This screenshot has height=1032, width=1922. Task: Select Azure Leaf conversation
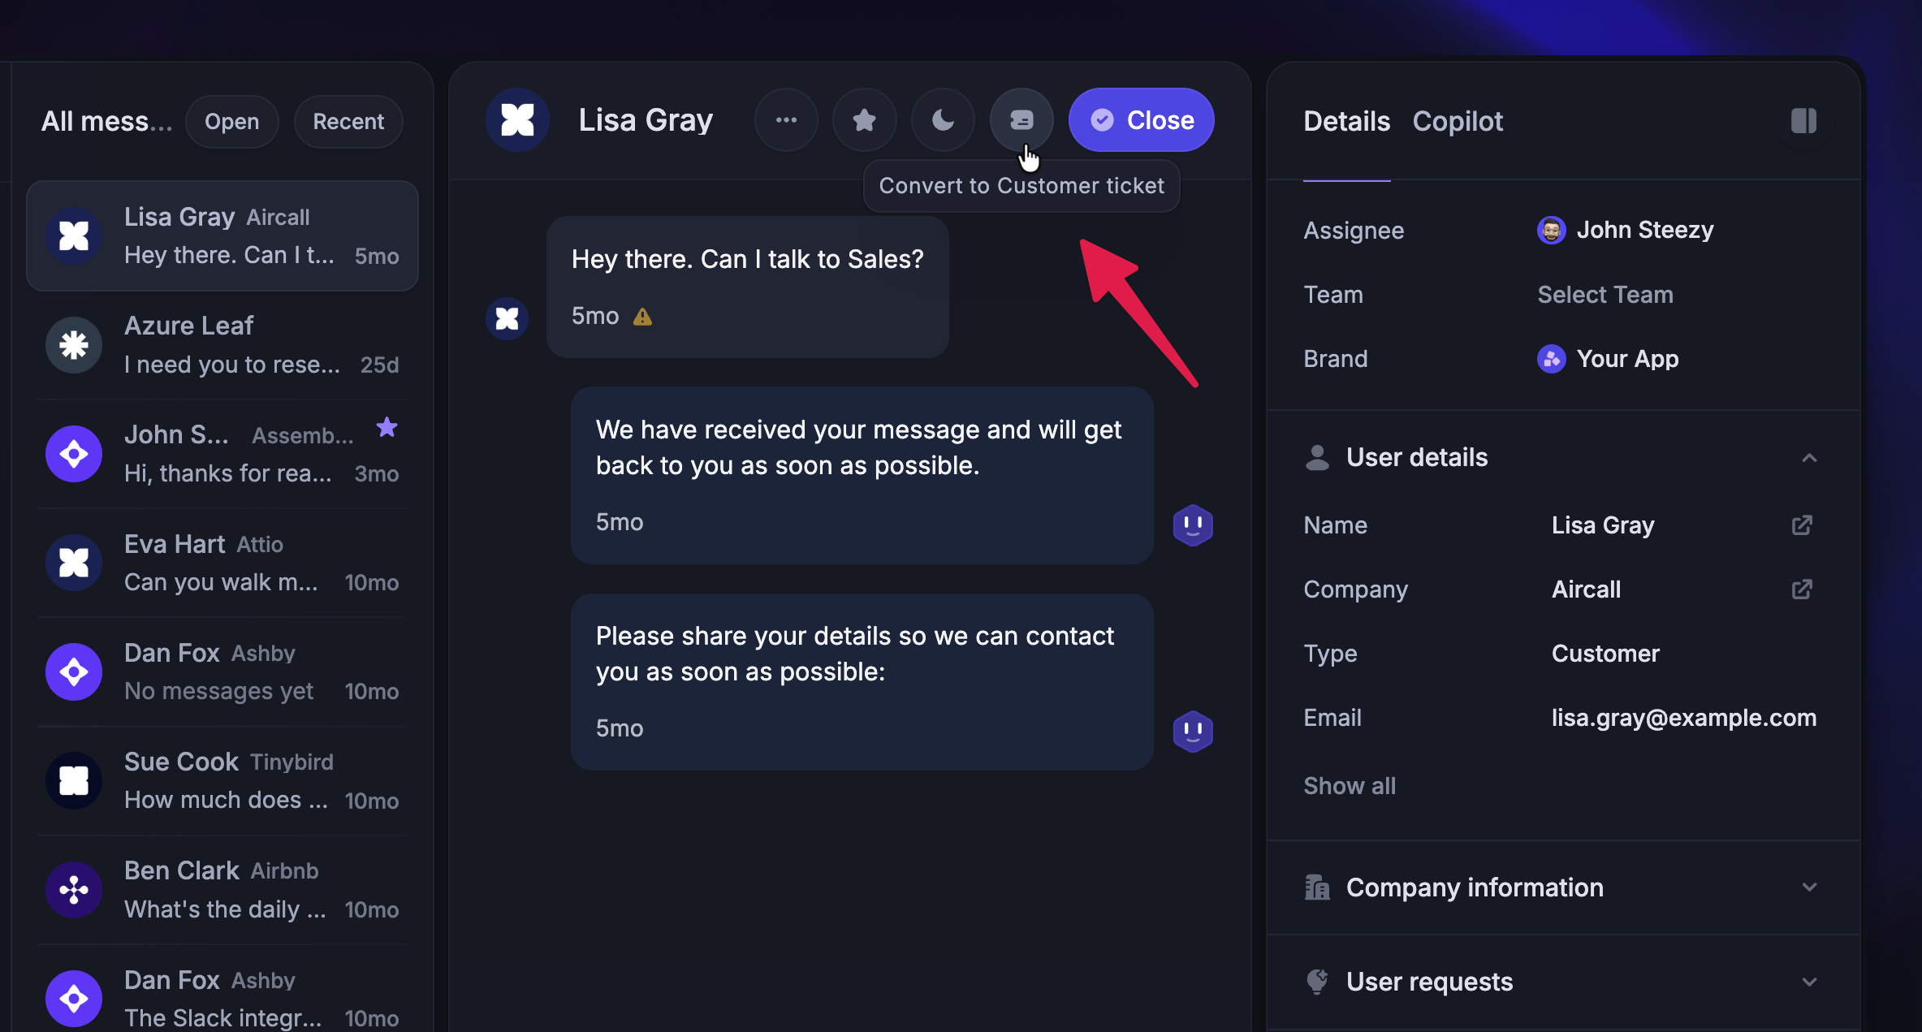(222, 345)
